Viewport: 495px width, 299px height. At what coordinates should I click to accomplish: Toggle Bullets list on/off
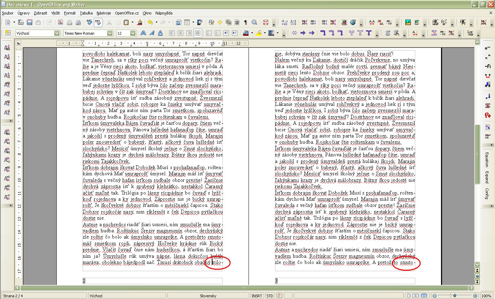click(x=218, y=33)
